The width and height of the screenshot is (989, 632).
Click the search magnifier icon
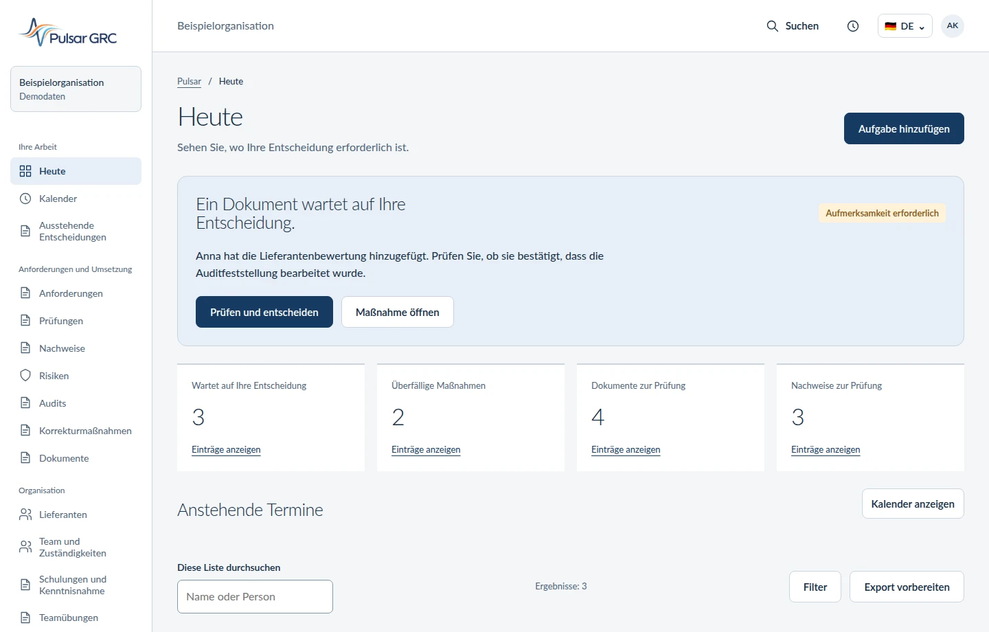[773, 26]
